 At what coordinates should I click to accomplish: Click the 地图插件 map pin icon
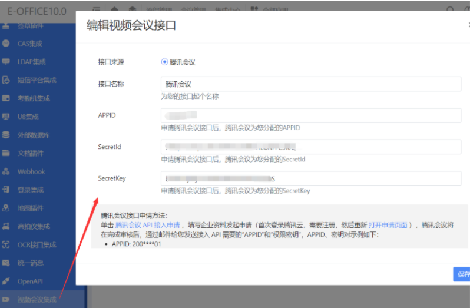(6, 208)
